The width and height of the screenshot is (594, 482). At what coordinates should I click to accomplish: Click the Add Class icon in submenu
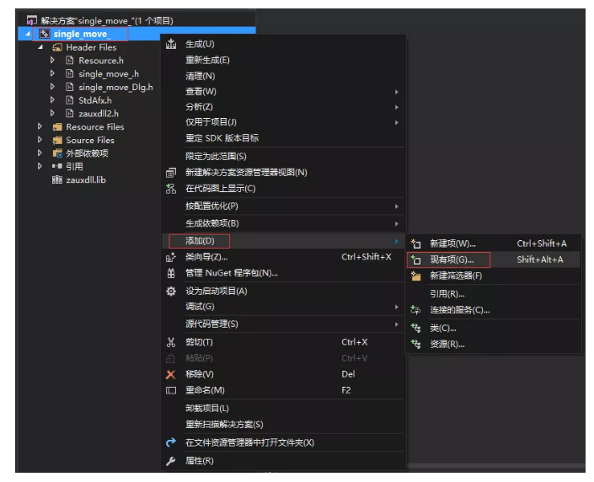coord(416,328)
